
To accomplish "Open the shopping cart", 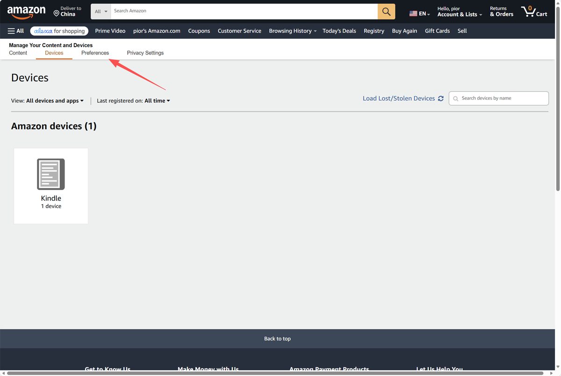I will [x=534, y=12].
